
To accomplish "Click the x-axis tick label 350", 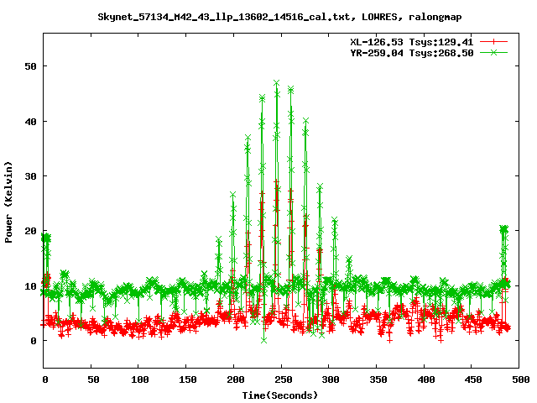I will (x=378, y=379).
